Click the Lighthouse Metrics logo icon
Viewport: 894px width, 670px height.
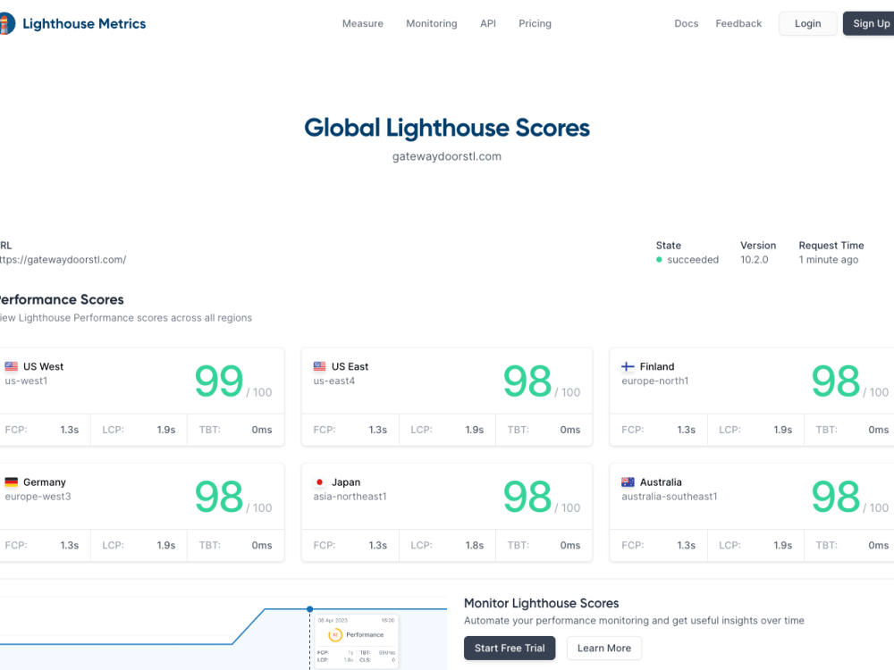(x=7, y=23)
